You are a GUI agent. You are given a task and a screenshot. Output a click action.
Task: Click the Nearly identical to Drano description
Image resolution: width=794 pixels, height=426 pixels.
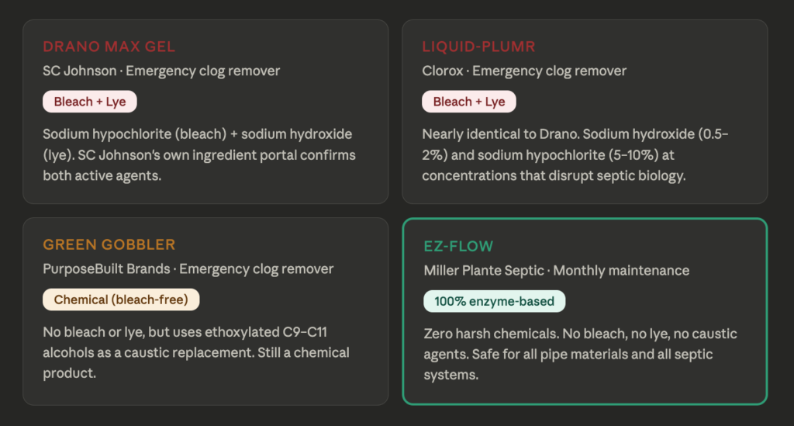pyautogui.click(x=575, y=154)
